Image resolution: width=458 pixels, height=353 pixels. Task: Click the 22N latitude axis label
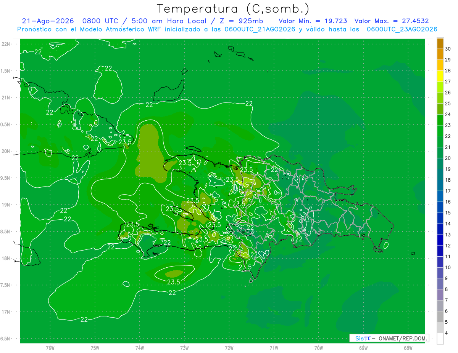(6, 44)
